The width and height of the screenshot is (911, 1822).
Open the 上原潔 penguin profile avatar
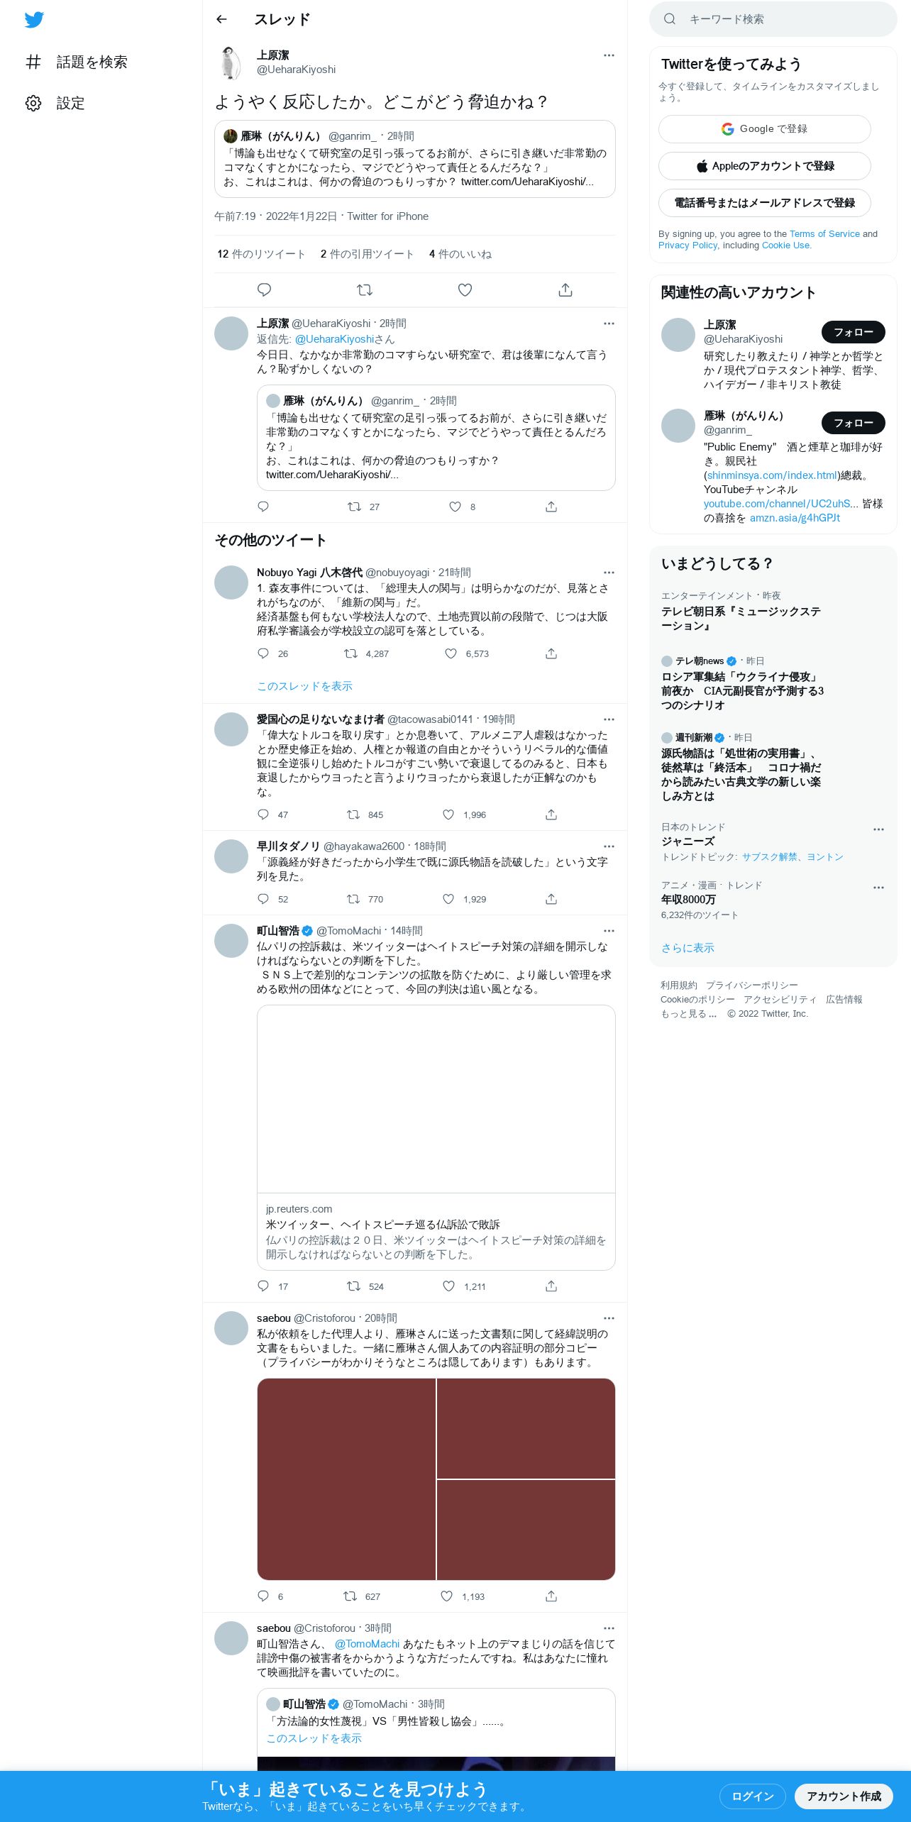click(231, 62)
